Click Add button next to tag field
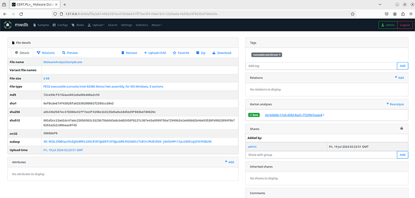This screenshot has width=415, height=198. (403, 66)
